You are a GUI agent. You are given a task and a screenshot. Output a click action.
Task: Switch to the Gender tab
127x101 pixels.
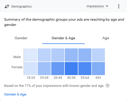point(21,38)
